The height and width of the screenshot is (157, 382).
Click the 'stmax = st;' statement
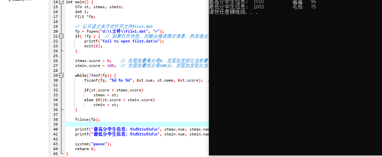tap(106, 95)
